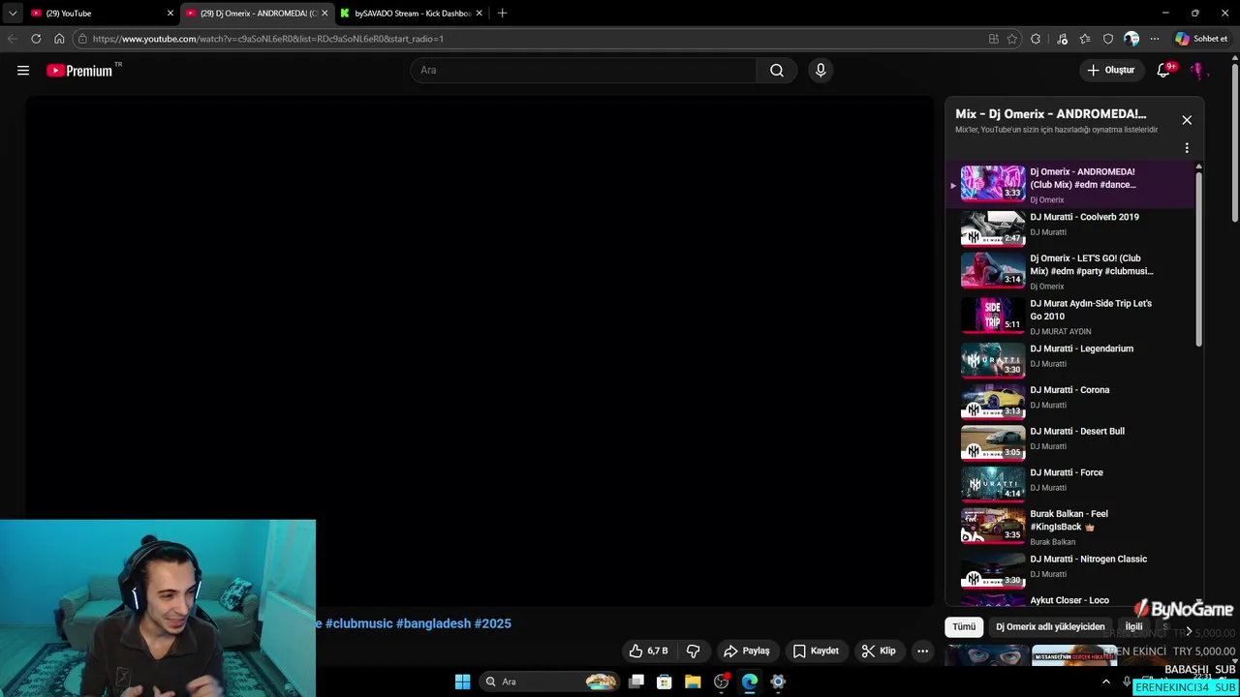This screenshot has height=697, width=1240.
Task: Click the Oluştur create button
Action: [x=1110, y=70]
